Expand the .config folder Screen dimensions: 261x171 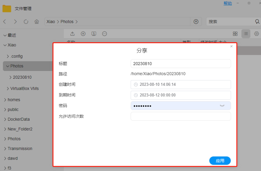pos(8,56)
